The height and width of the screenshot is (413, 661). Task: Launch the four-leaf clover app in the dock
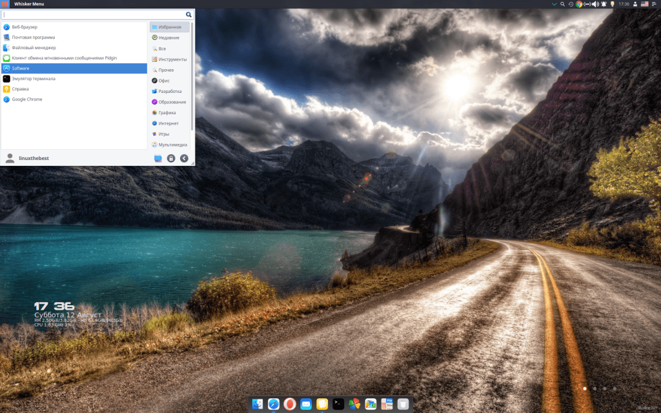click(x=354, y=404)
